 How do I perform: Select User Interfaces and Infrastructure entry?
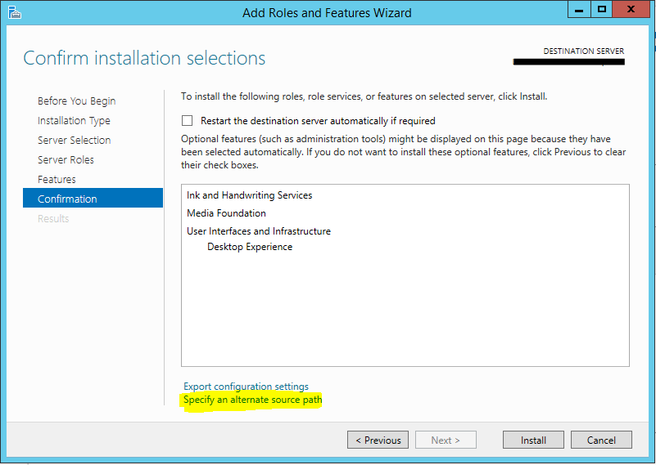259,231
